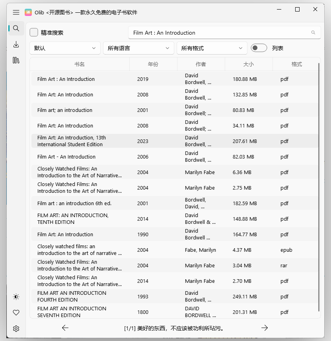Viewport: 331px width, 341px height.
Task: Select Film Art - An Introduction 2006 row
Action: click(175, 157)
